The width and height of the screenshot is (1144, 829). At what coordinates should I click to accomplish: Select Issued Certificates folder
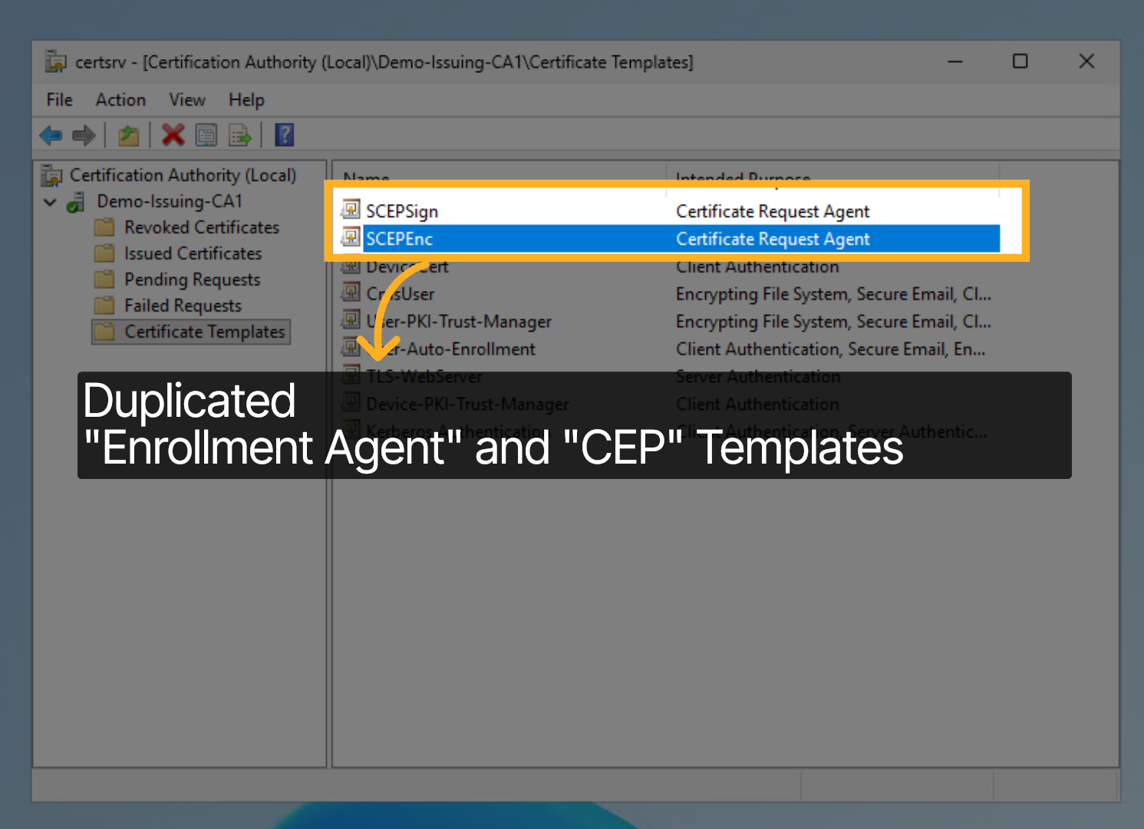click(193, 254)
